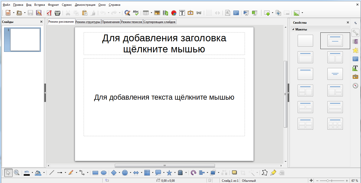This screenshot has height=183, width=361.
Task: Open Find and Replace tool
Action: (x=127, y=13)
